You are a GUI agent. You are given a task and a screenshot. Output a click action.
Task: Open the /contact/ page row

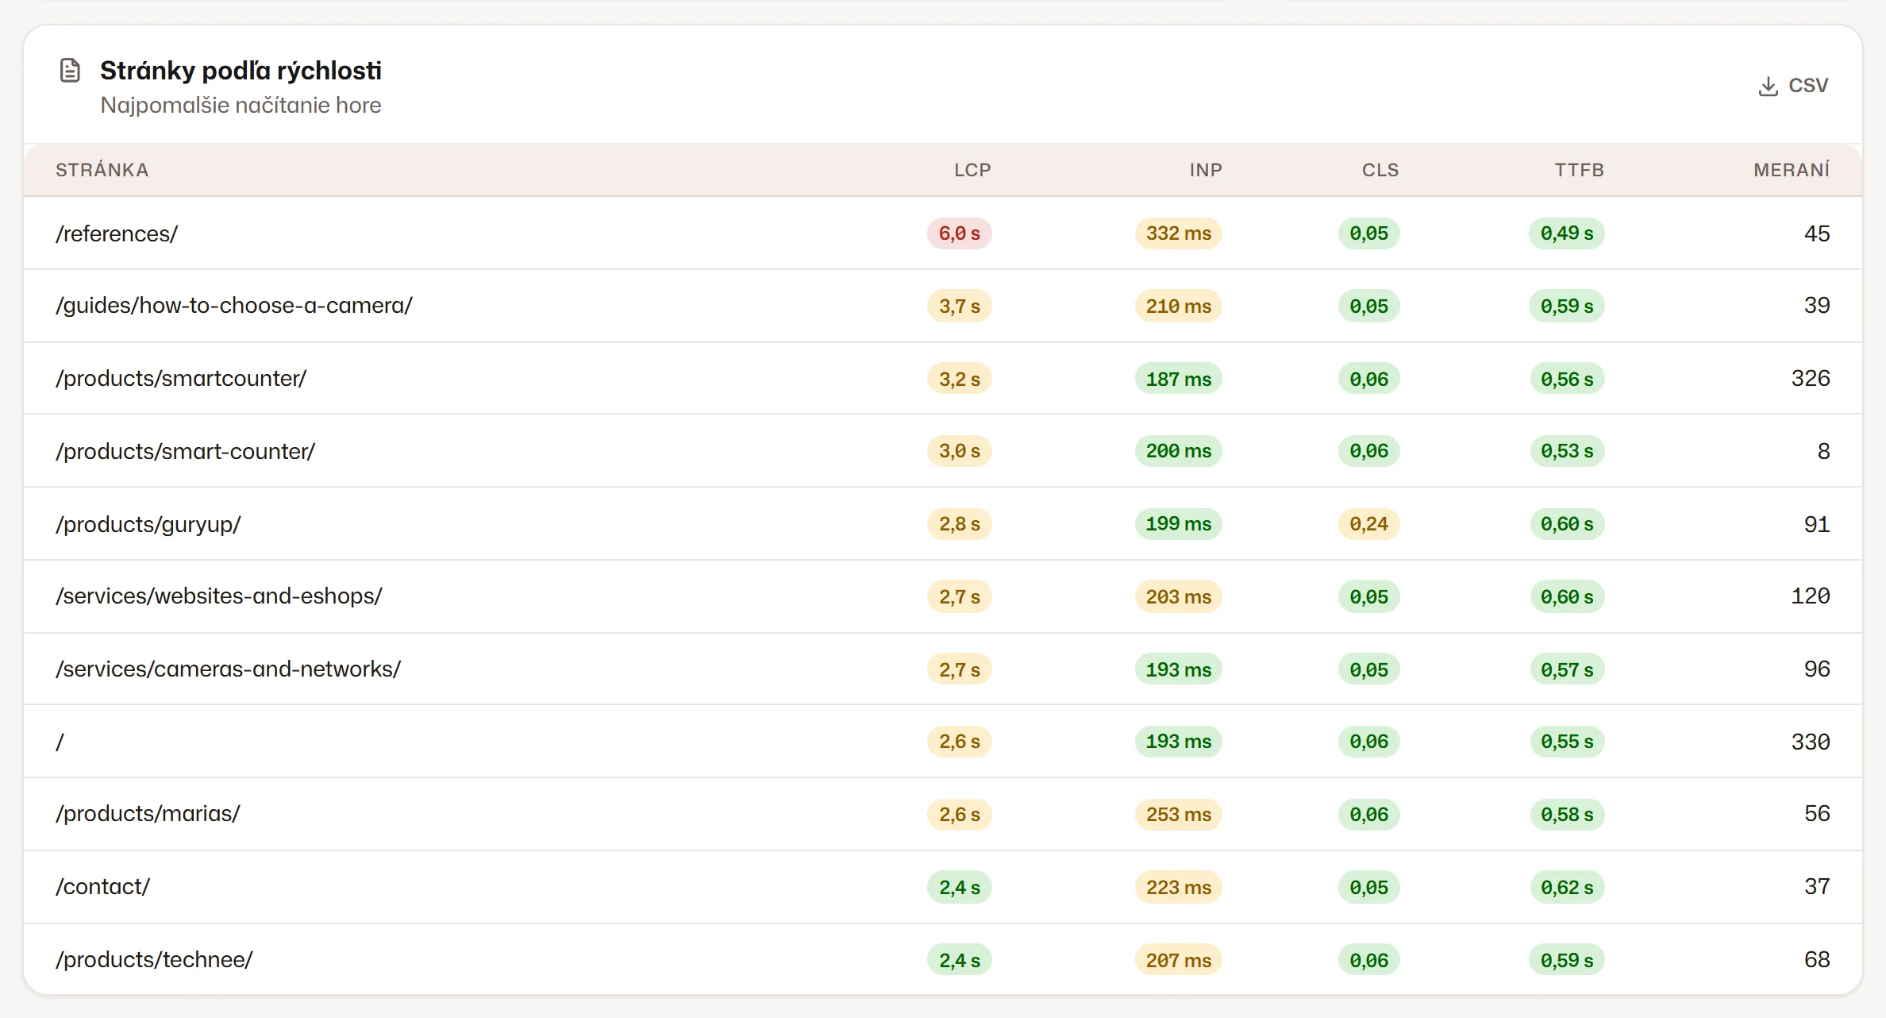click(943, 887)
